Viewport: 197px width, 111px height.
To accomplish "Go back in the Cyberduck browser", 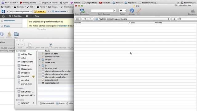I will point(85,19).
